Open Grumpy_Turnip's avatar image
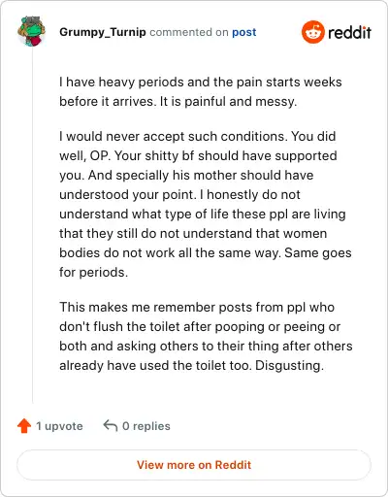This screenshot has height=497, width=388. [31, 31]
